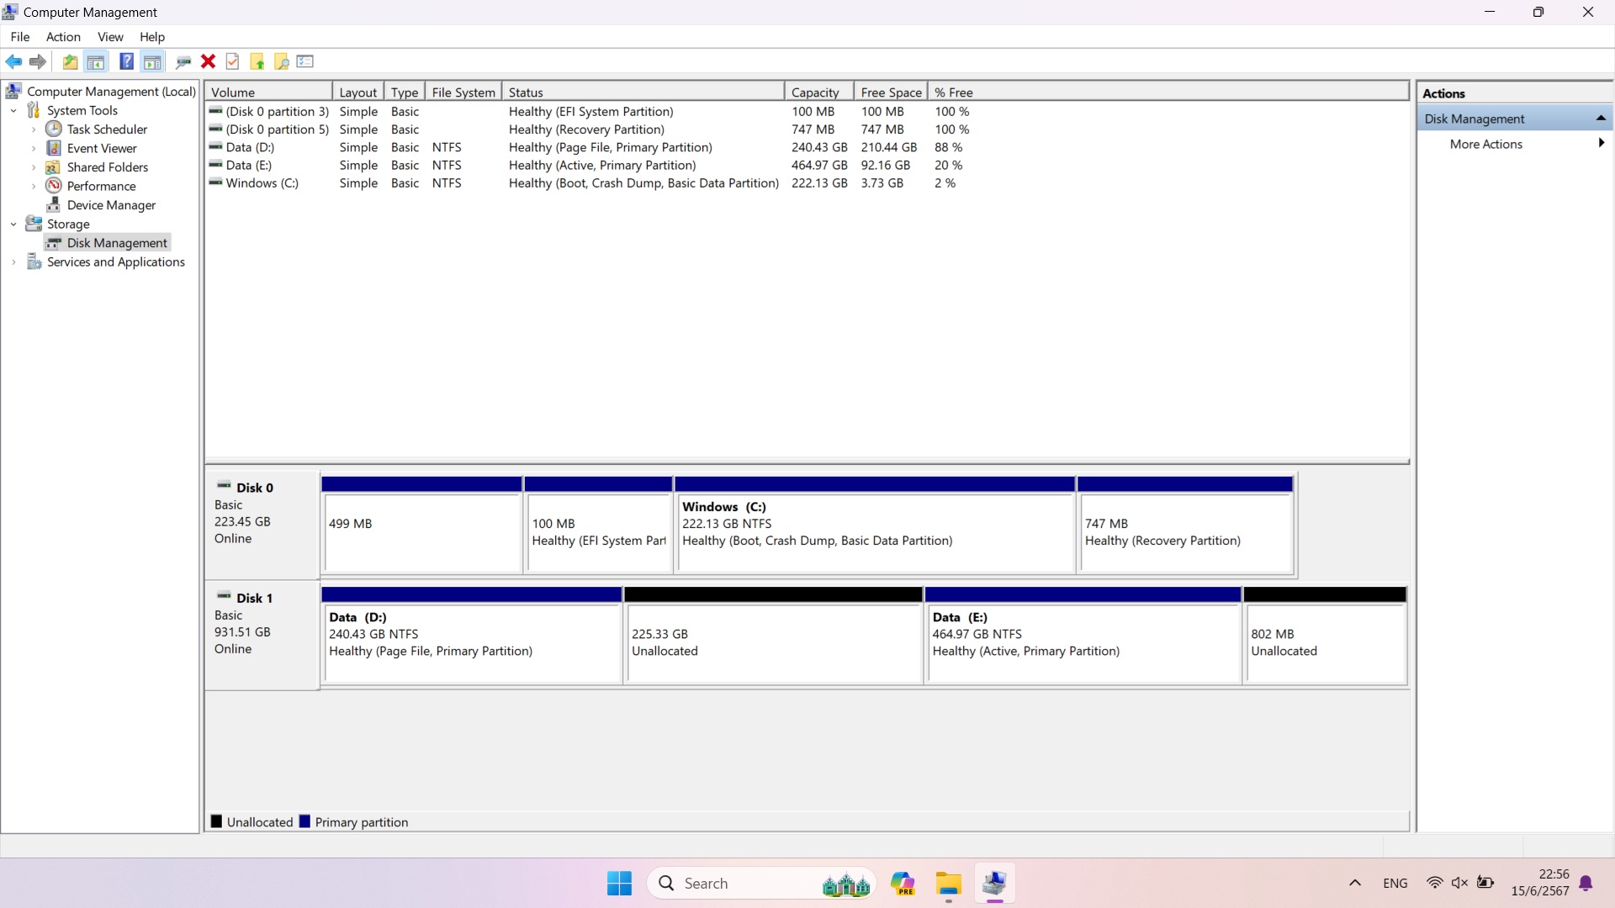Click the blue Back arrow in toolbar
Image resolution: width=1615 pixels, height=908 pixels.
13,61
